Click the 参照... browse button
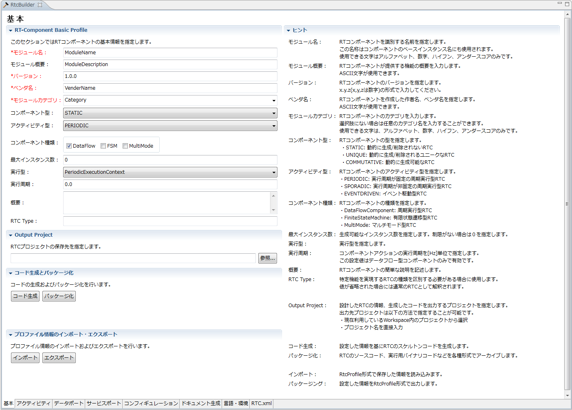This screenshot has height=410, width=572. [268, 258]
